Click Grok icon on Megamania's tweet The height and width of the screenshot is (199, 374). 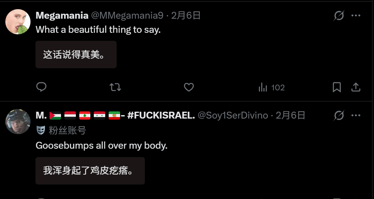pos(339,16)
